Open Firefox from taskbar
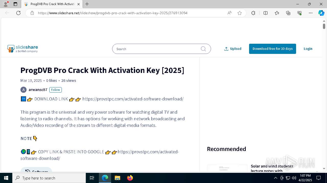This screenshot has height=183, width=327. [130, 178]
